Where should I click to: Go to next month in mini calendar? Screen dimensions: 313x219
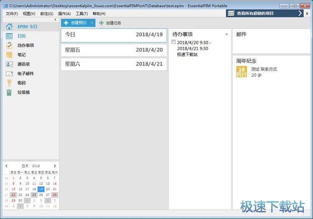(x=55, y=166)
